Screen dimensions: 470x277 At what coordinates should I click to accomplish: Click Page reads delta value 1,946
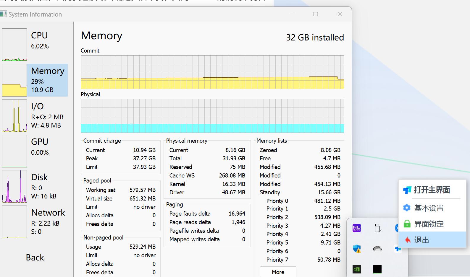(238, 222)
